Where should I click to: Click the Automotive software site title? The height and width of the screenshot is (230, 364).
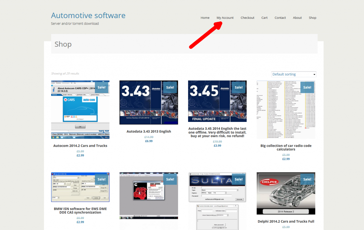(x=88, y=15)
